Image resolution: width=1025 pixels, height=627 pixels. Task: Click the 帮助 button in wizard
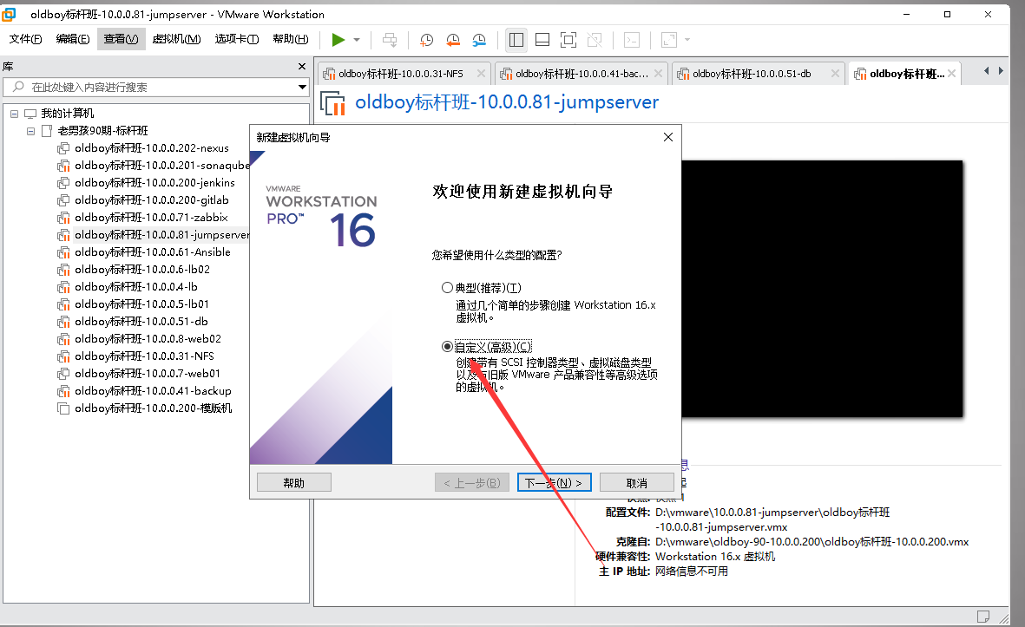coord(294,483)
